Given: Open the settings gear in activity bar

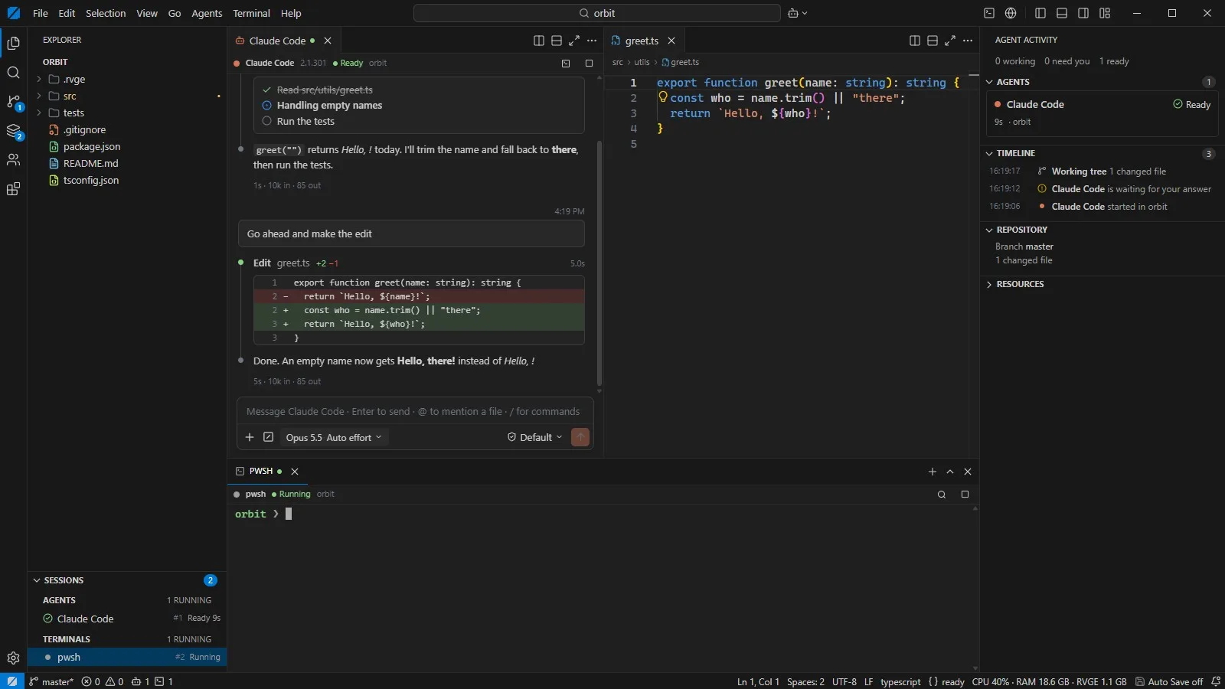Looking at the screenshot, I should tap(13, 658).
